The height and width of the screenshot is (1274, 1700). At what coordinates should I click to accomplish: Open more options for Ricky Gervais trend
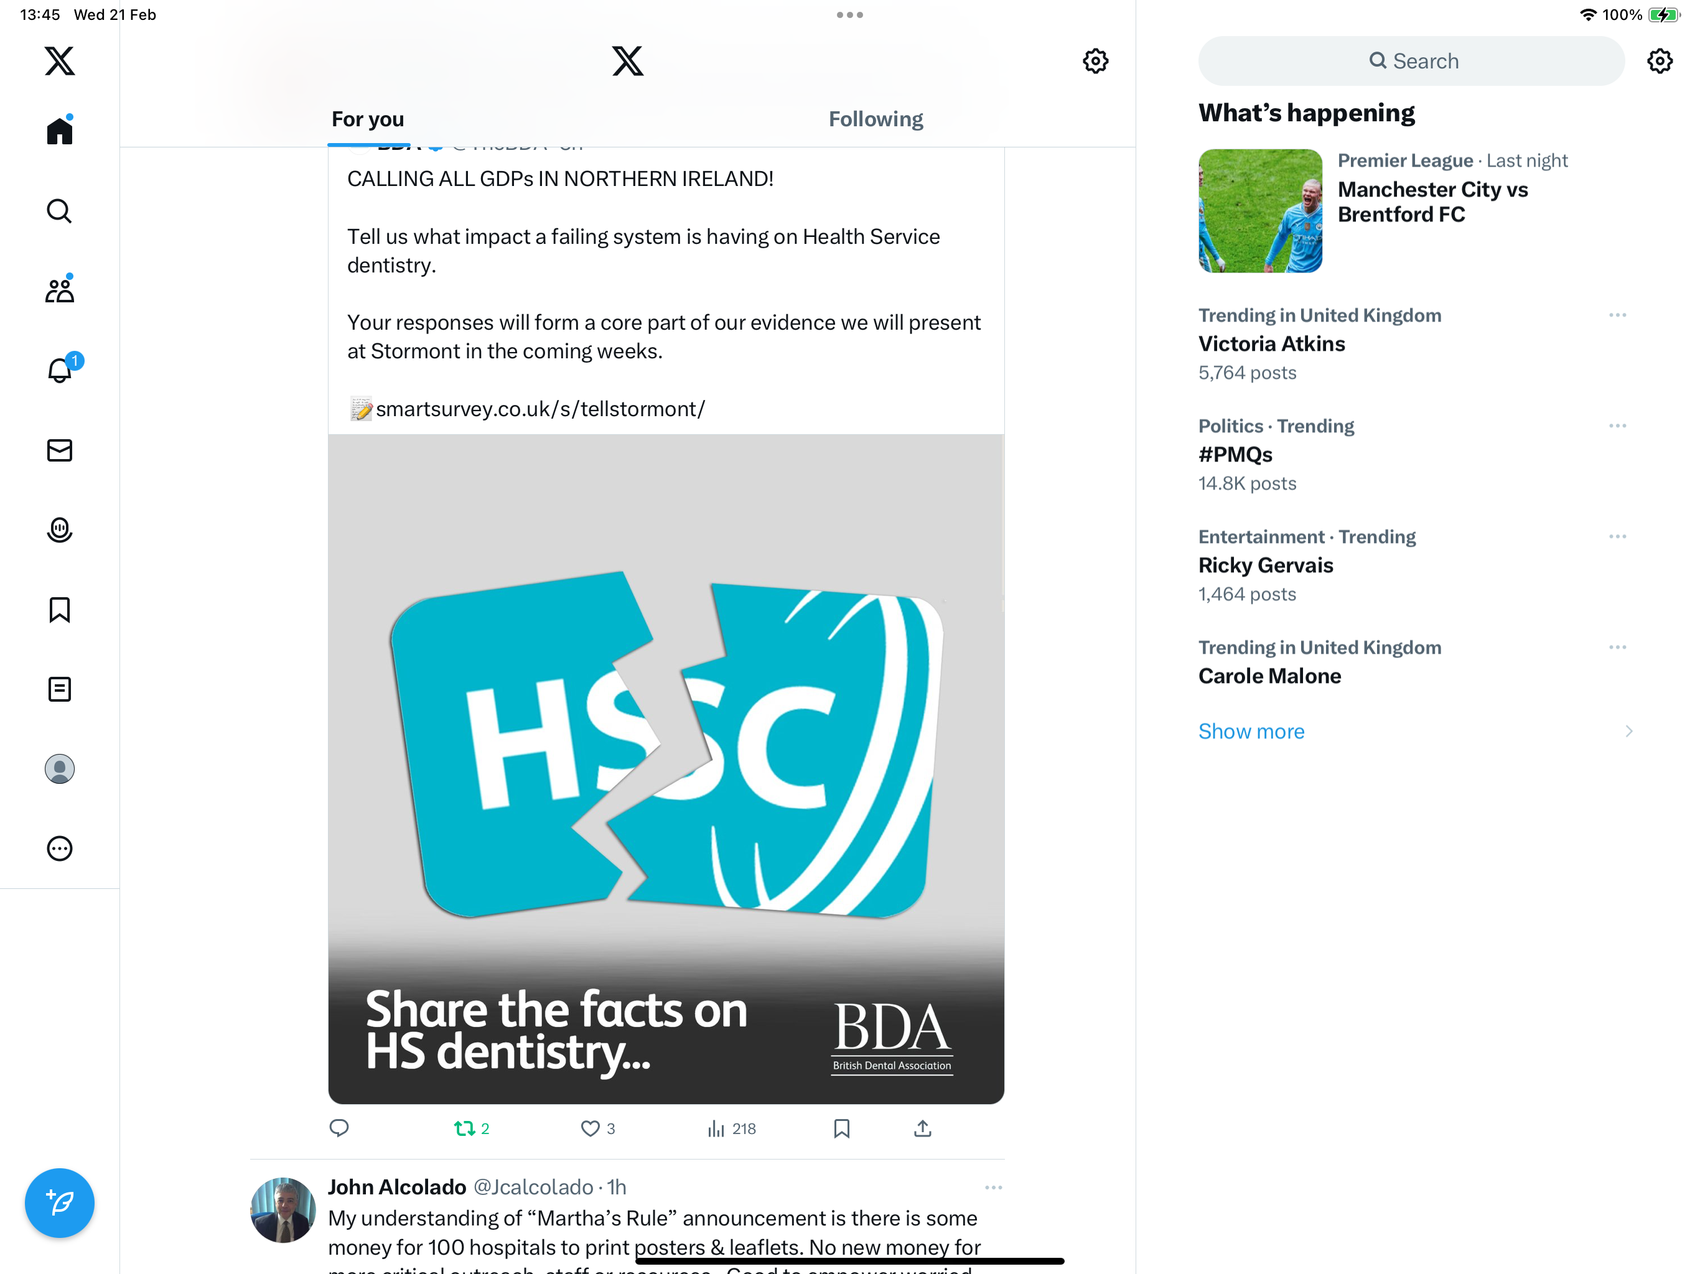pos(1617,536)
